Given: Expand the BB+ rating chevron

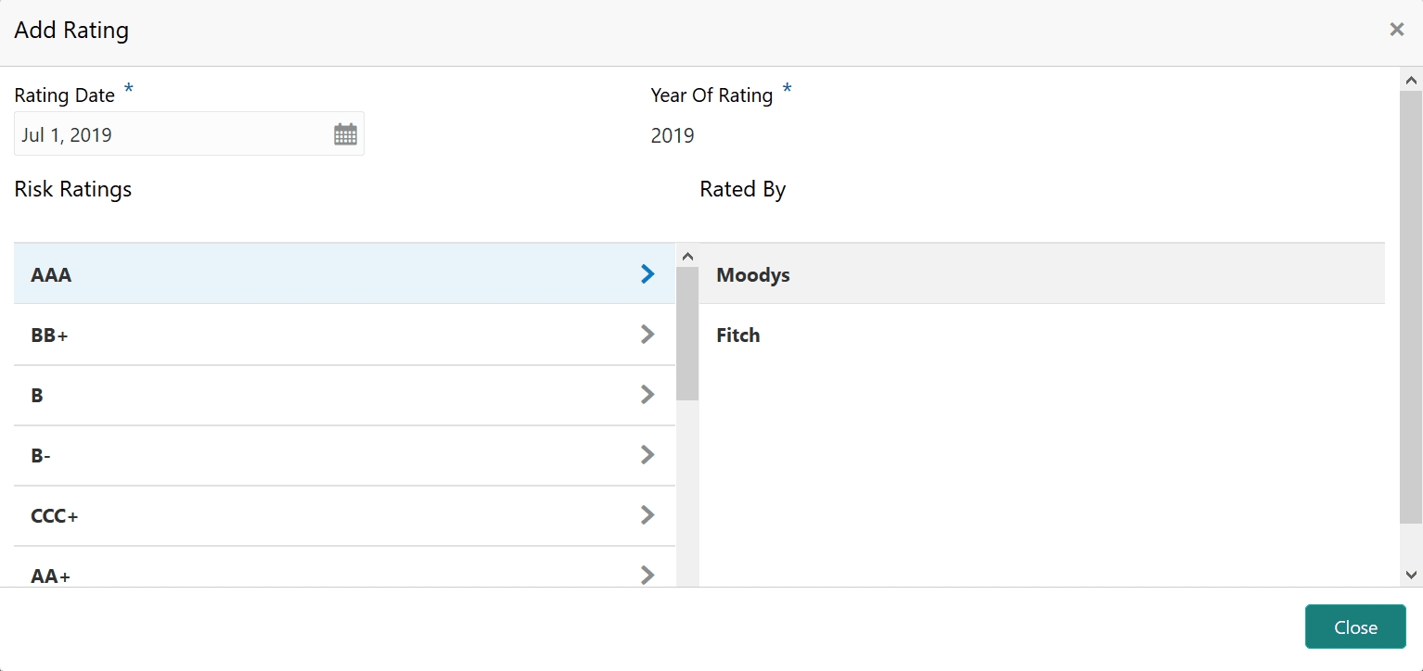Looking at the screenshot, I should tap(647, 335).
